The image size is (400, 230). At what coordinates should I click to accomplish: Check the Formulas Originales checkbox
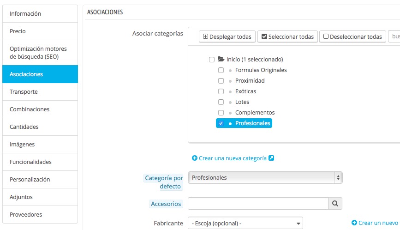click(221, 70)
